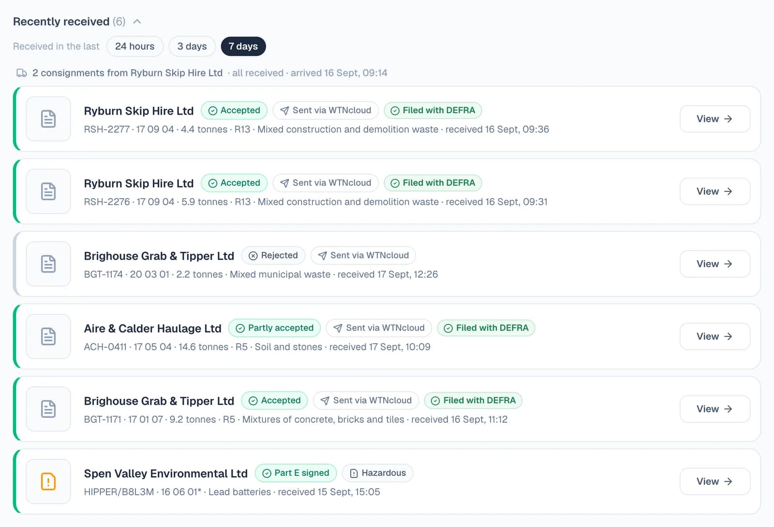Filter to the last 24 hours
The height and width of the screenshot is (527, 774).
(135, 46)
